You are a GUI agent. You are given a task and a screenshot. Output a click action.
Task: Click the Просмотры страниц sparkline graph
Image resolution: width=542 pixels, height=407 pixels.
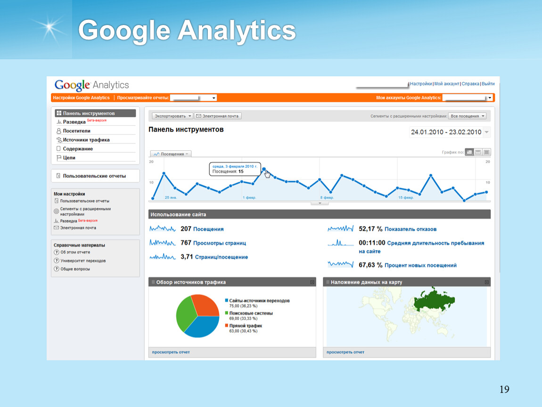[x=163, y=243]
